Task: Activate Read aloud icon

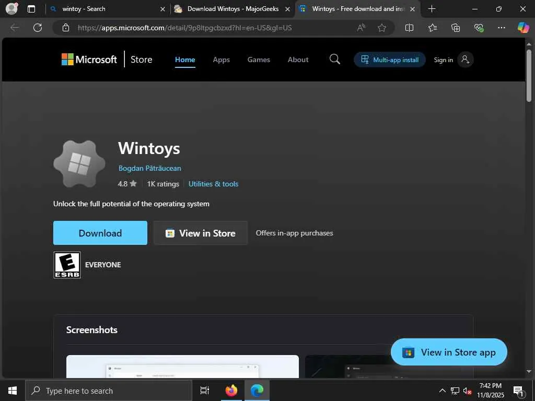Action: point(361,28)
